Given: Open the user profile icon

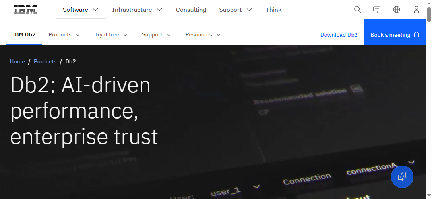Looking at the screenshot, I should 416,10.
